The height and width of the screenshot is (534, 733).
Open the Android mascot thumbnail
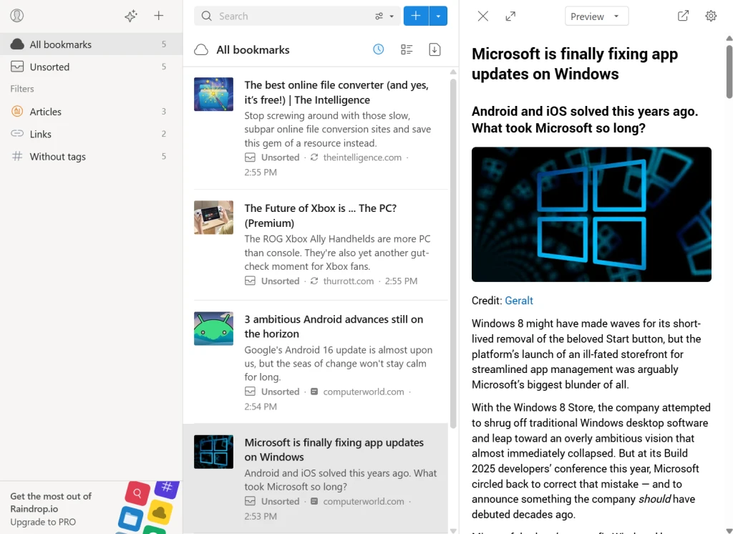pyautogui.click(x=213, y=329)
